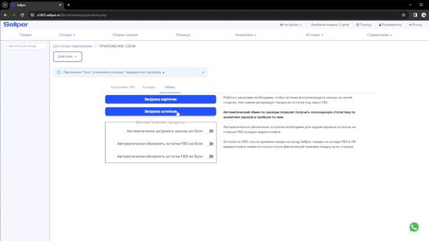
Task: Expand the Справочники navigation menu
Action: (379, 35)
